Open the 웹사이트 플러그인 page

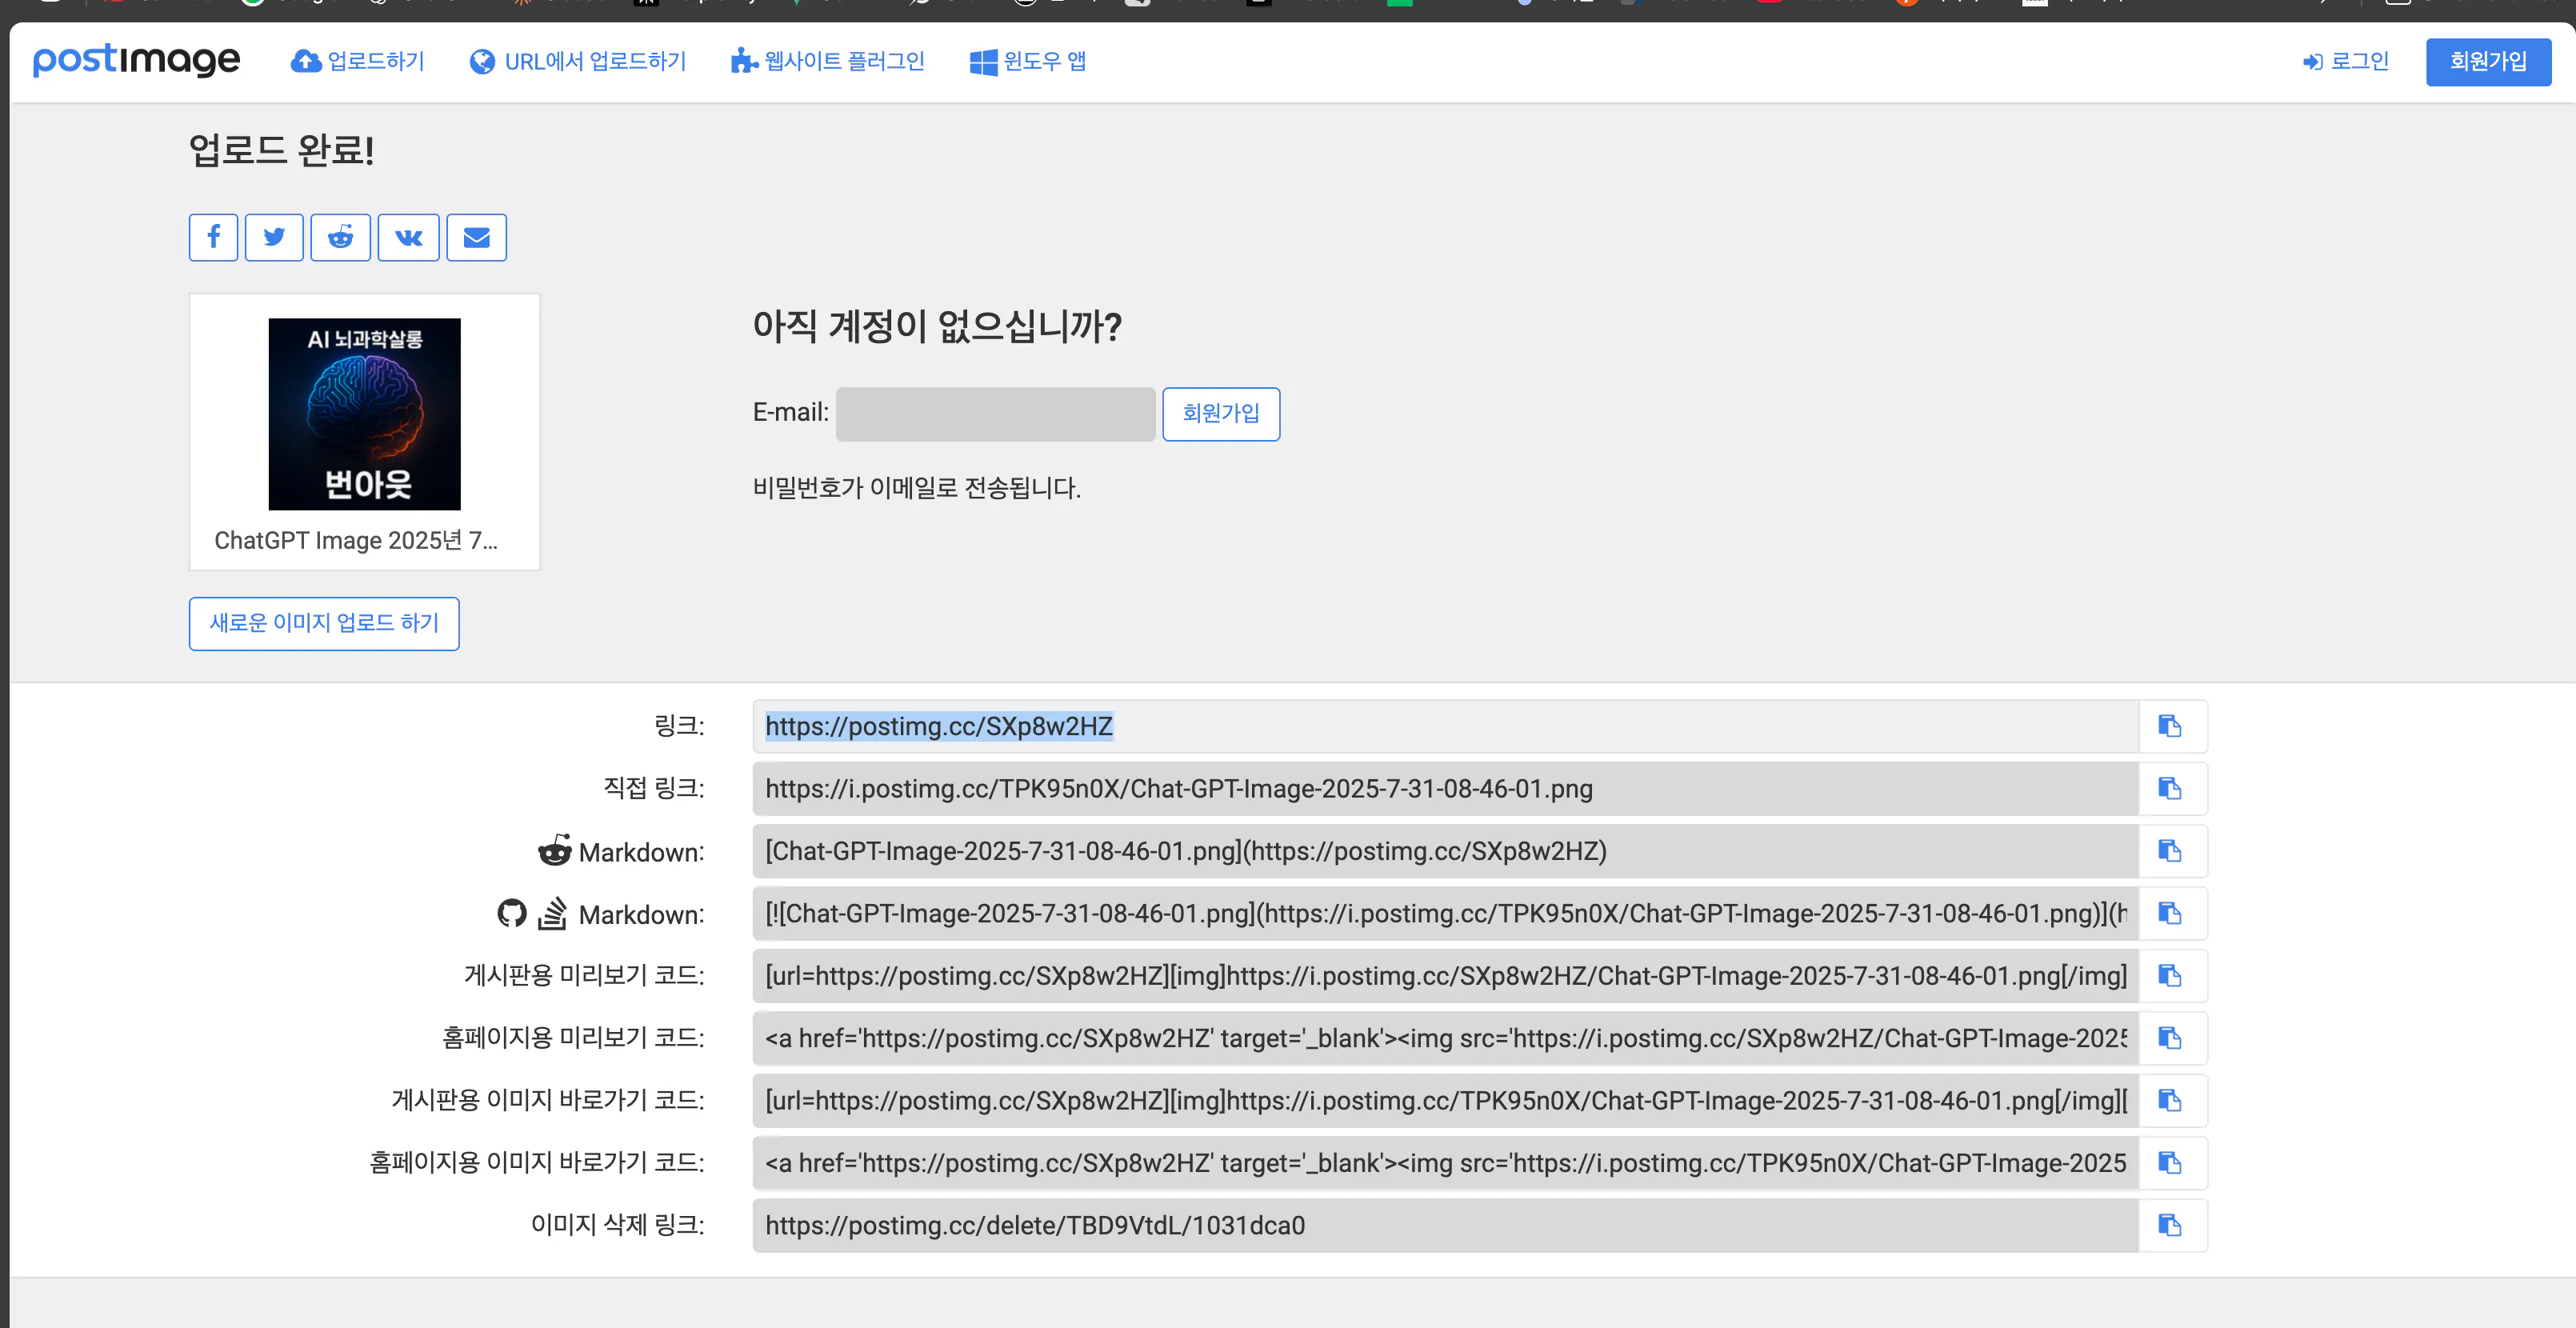tap(827, 61)
